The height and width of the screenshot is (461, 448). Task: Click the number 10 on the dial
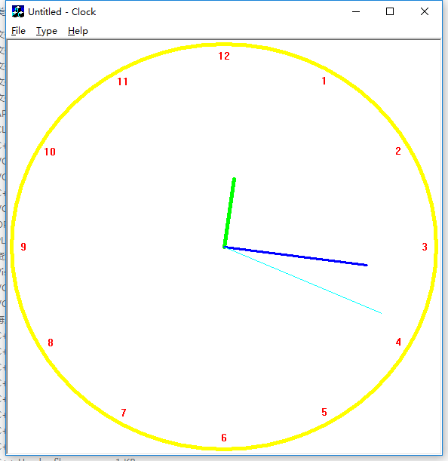coord(50,152)
